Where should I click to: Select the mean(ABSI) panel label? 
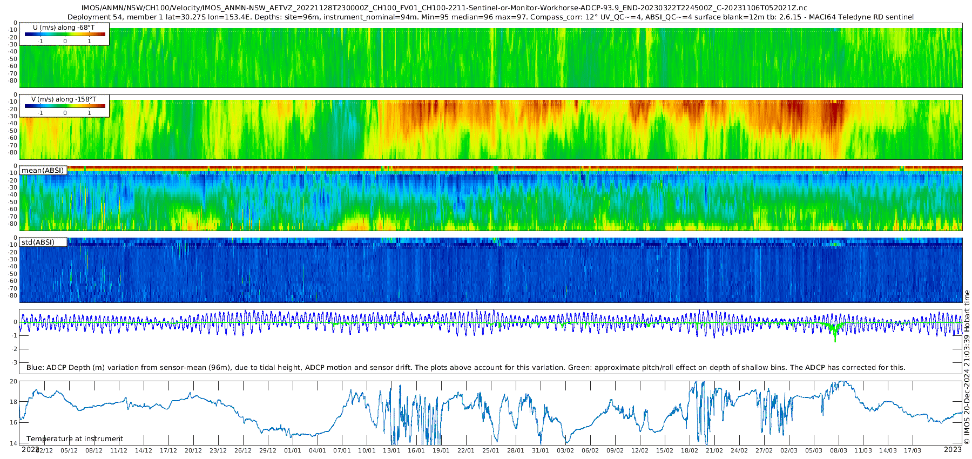[x=43, y=171]
